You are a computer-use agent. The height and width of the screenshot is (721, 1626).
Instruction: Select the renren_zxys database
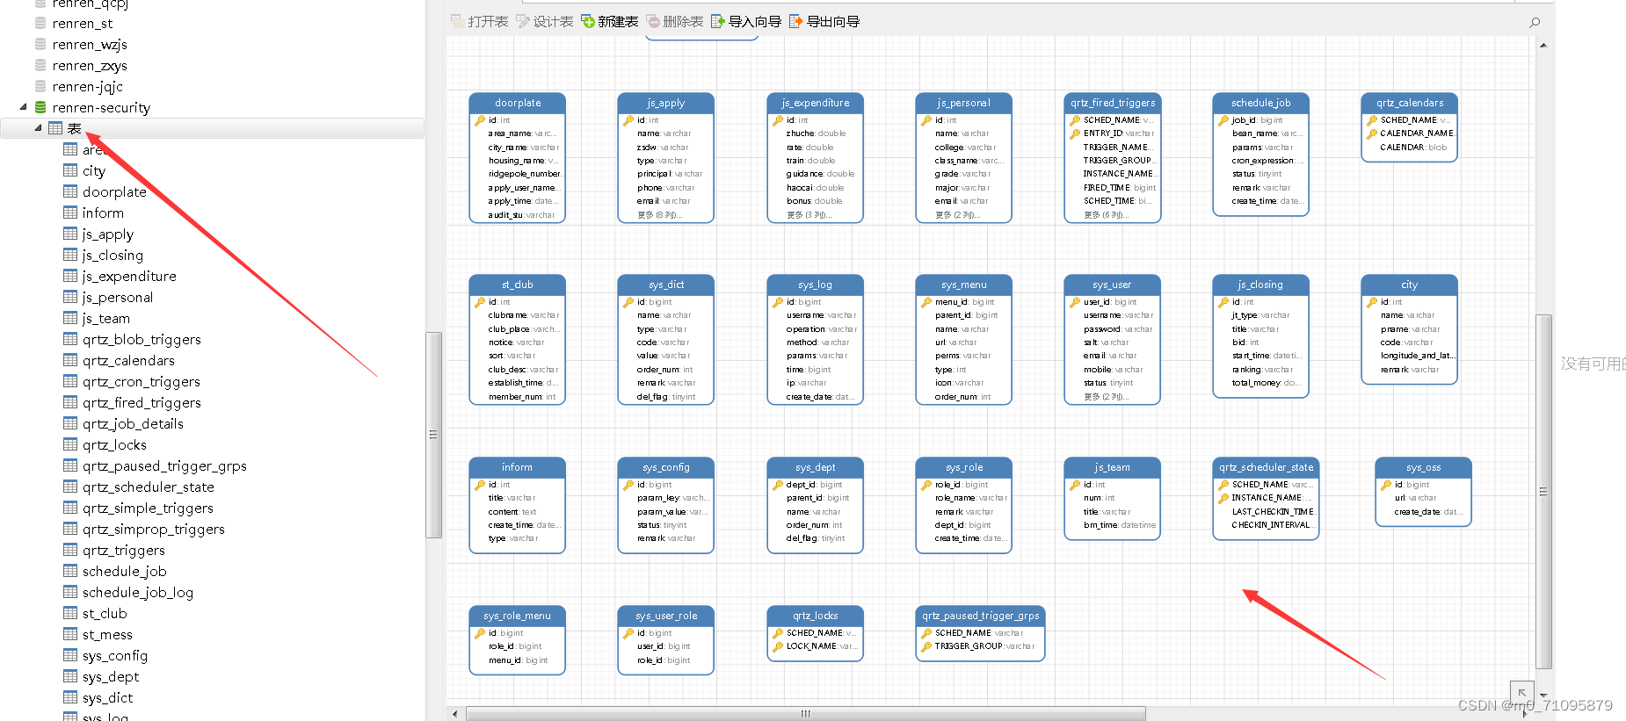pyautogui.click(x=90, y=65)
